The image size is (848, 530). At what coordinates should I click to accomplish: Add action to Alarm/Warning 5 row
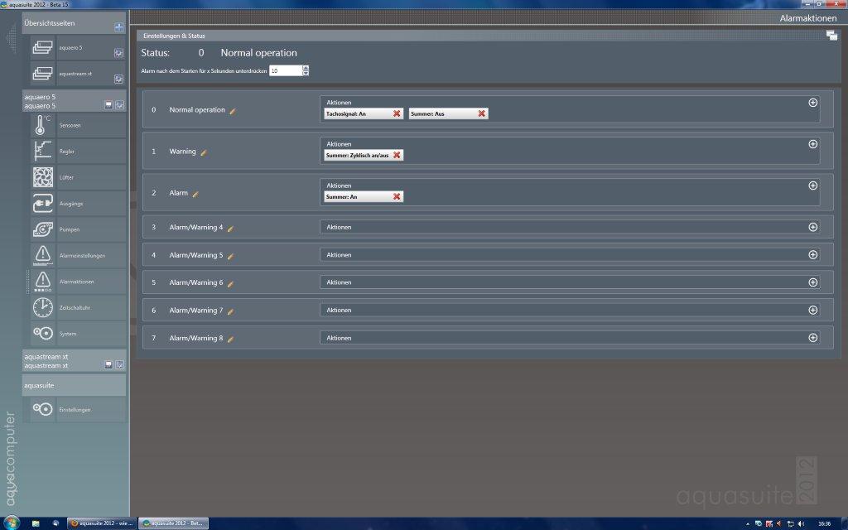[x=813, y=255]
